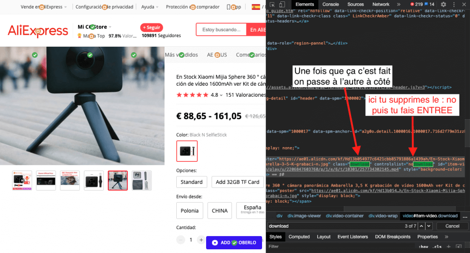Toggle the :hov element state panel
The height and width of the screenshot is (253, 470).
point(423,247)
